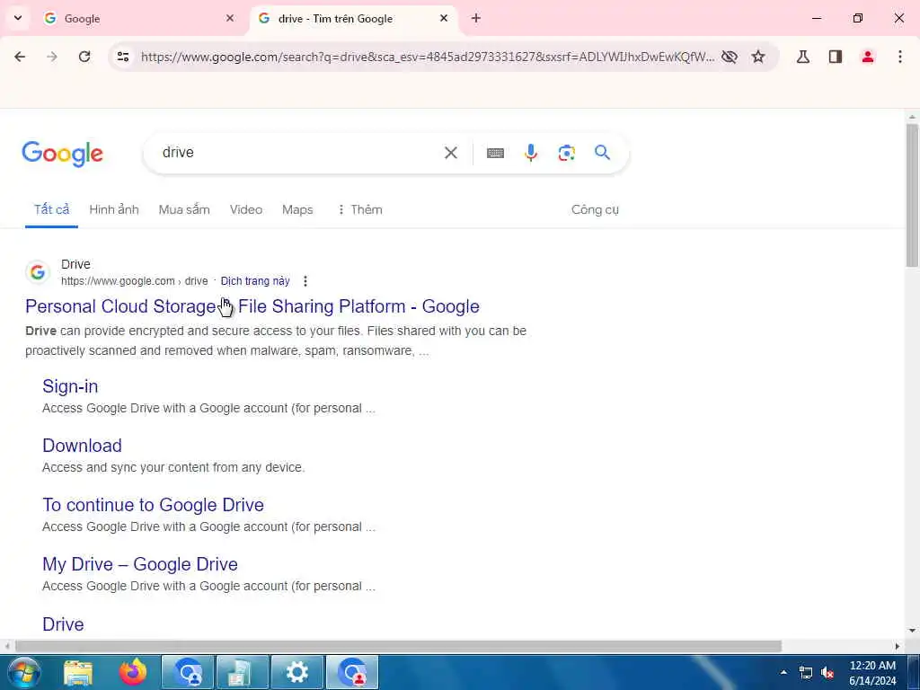Launch Firefox from taskbar

pos(133,672)
